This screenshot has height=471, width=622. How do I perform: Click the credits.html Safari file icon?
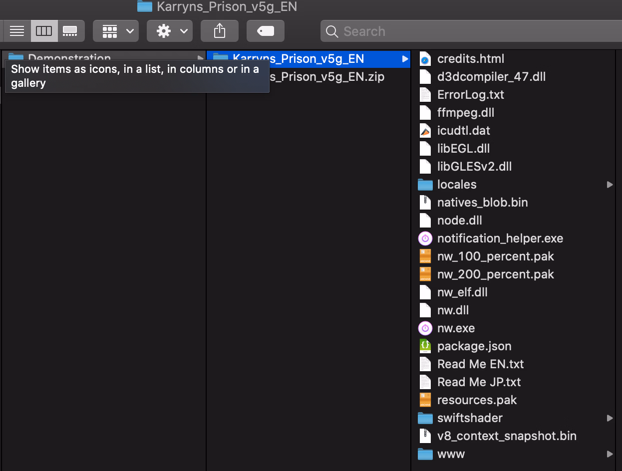(x=425, y=59)
